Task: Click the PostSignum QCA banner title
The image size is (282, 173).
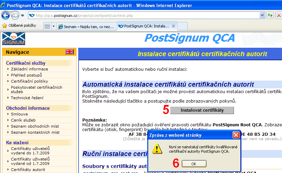Action: 190,38
